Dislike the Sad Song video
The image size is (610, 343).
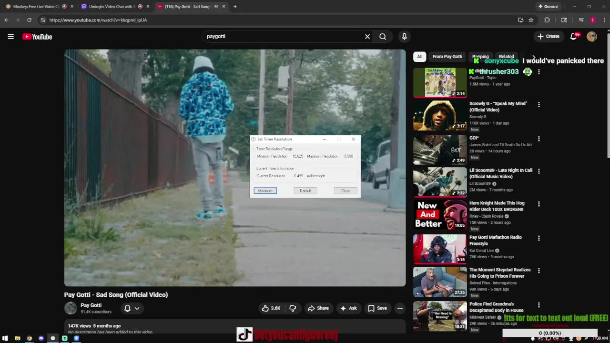point(293,308)
